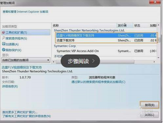Click the version value 1.0.7.70
Image resolution: width=163 pixels, height=123 pixels.
click(25, 77)
